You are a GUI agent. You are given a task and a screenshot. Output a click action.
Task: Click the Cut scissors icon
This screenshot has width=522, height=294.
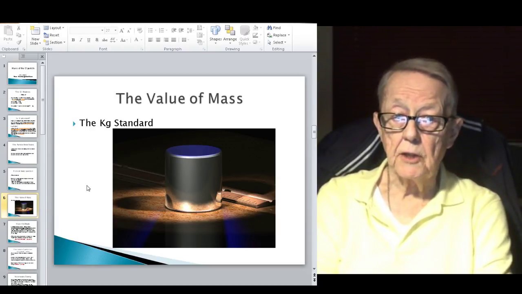[x=18, y=28]
